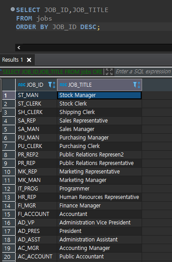Click the Public Accountant cell
The width and height of the screenshot is (172, 262).
(x=100, y=257)
